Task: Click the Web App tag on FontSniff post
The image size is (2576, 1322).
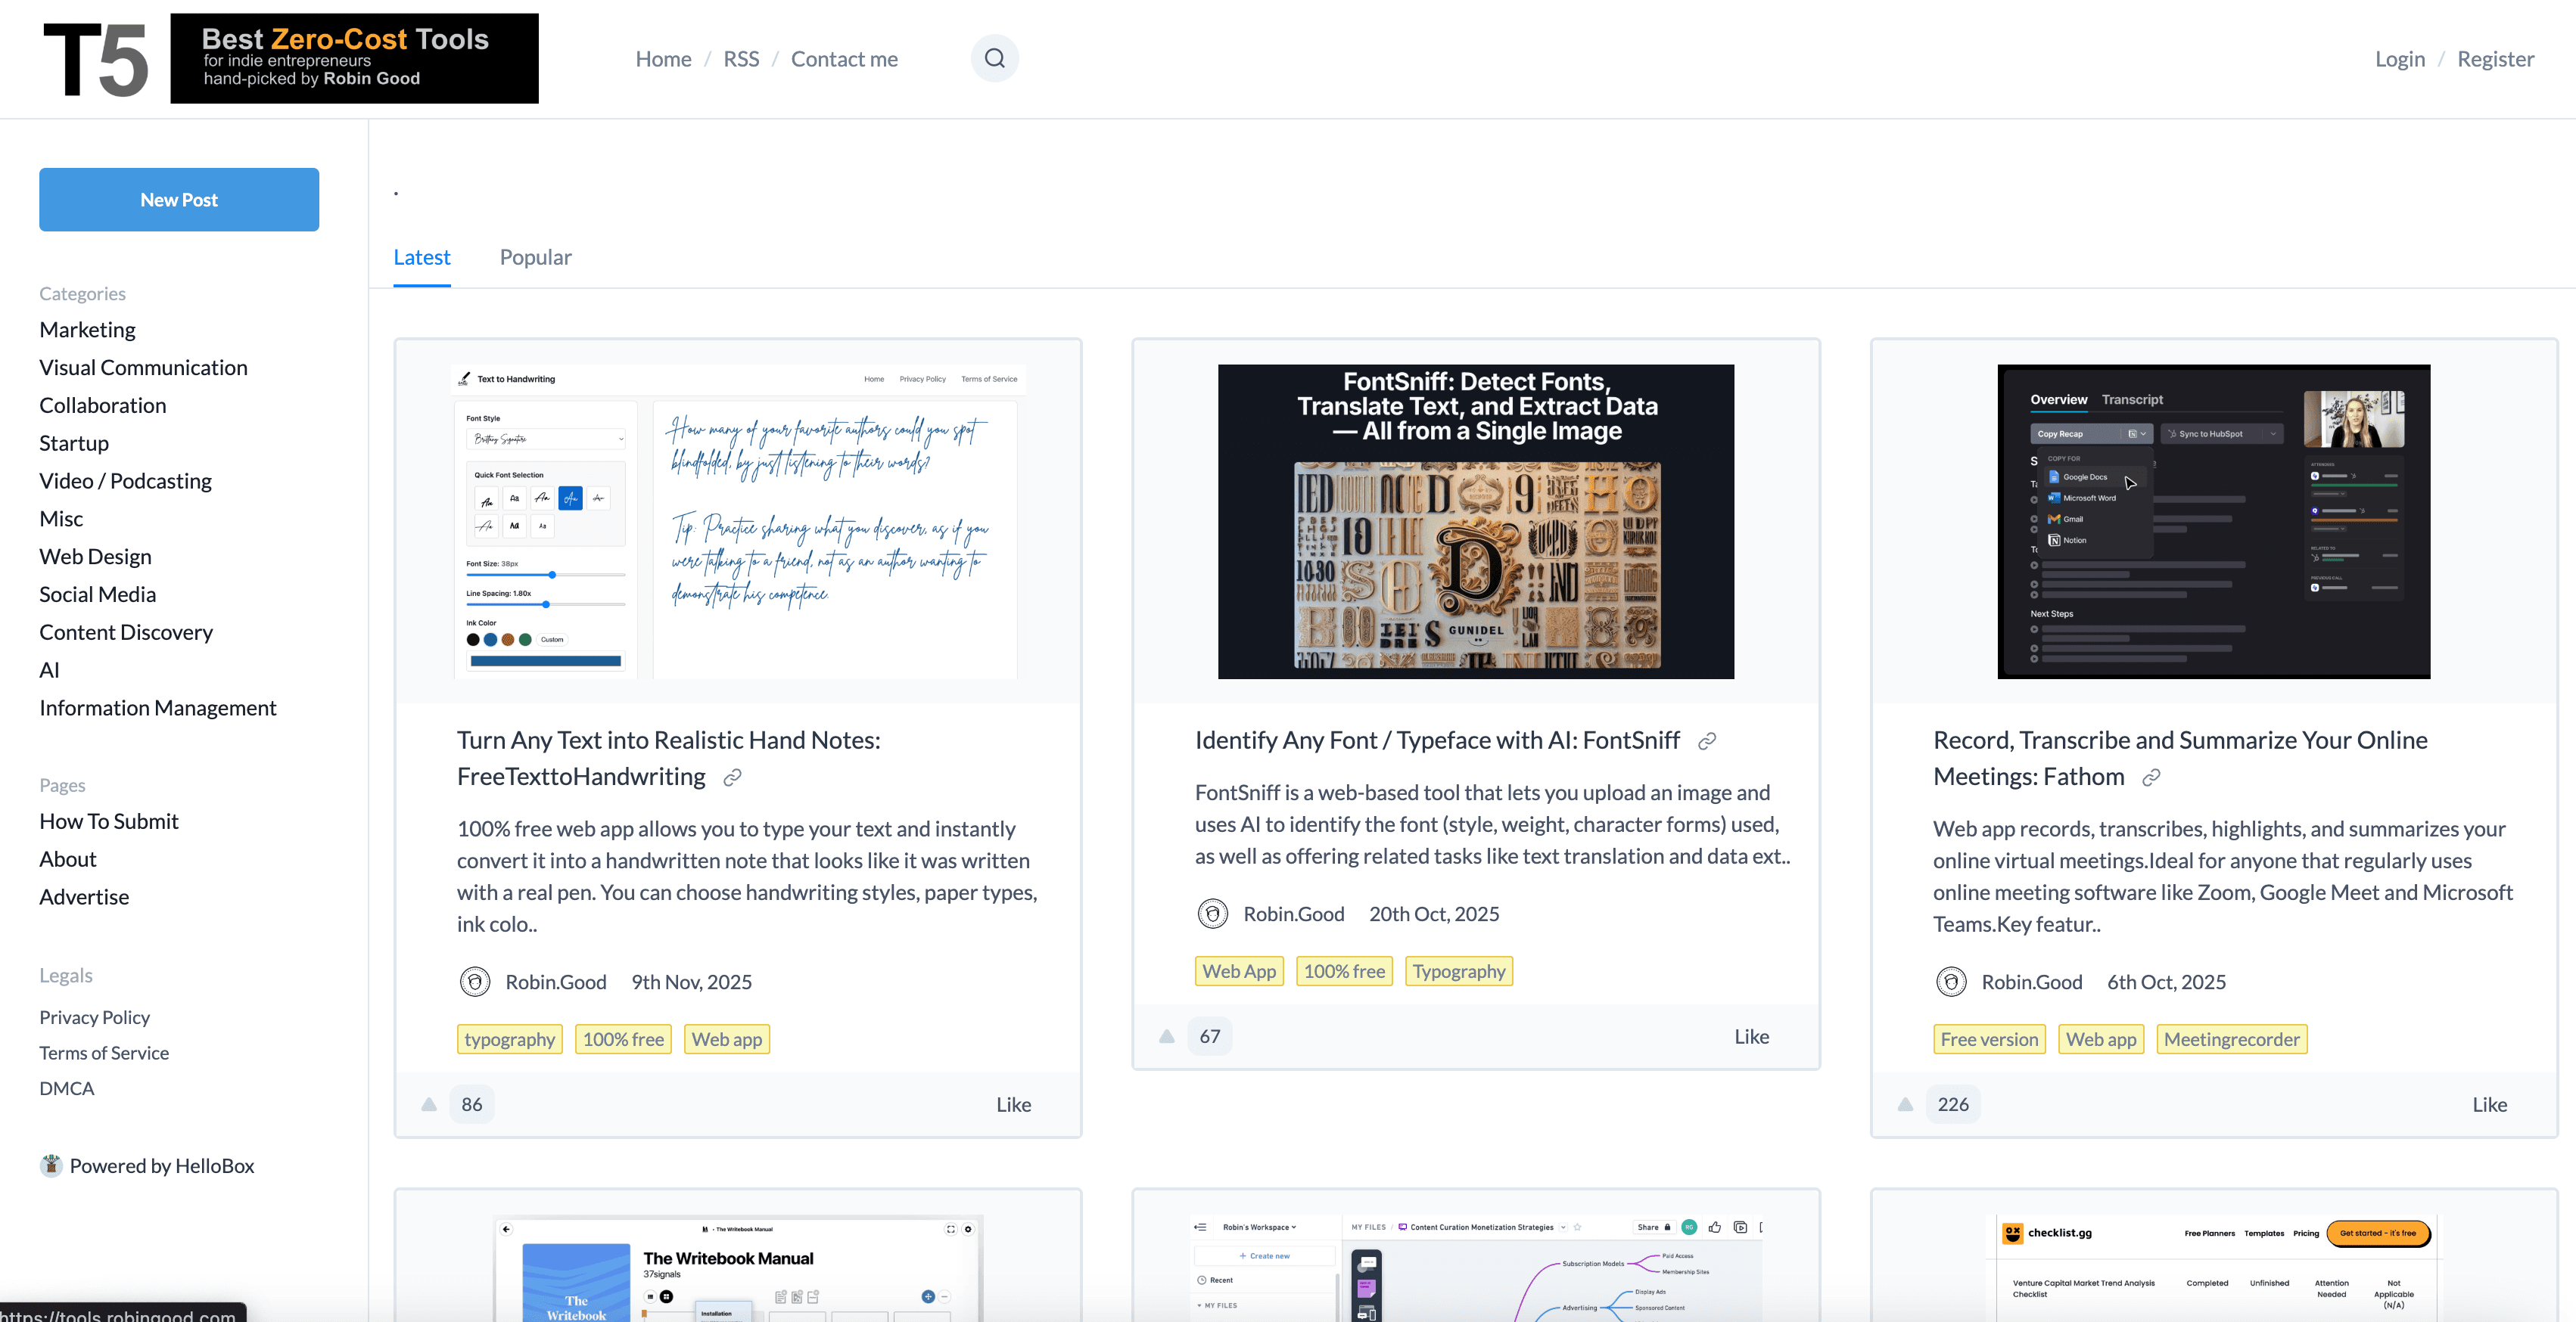Action: coord(1239,971)
